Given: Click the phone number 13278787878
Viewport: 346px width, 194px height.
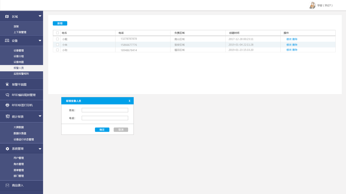Looking at the screenshot, I should point(129,39).
